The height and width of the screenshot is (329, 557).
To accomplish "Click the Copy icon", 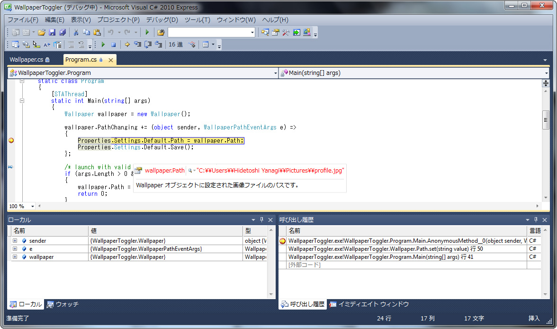I will tap(86, 32).
